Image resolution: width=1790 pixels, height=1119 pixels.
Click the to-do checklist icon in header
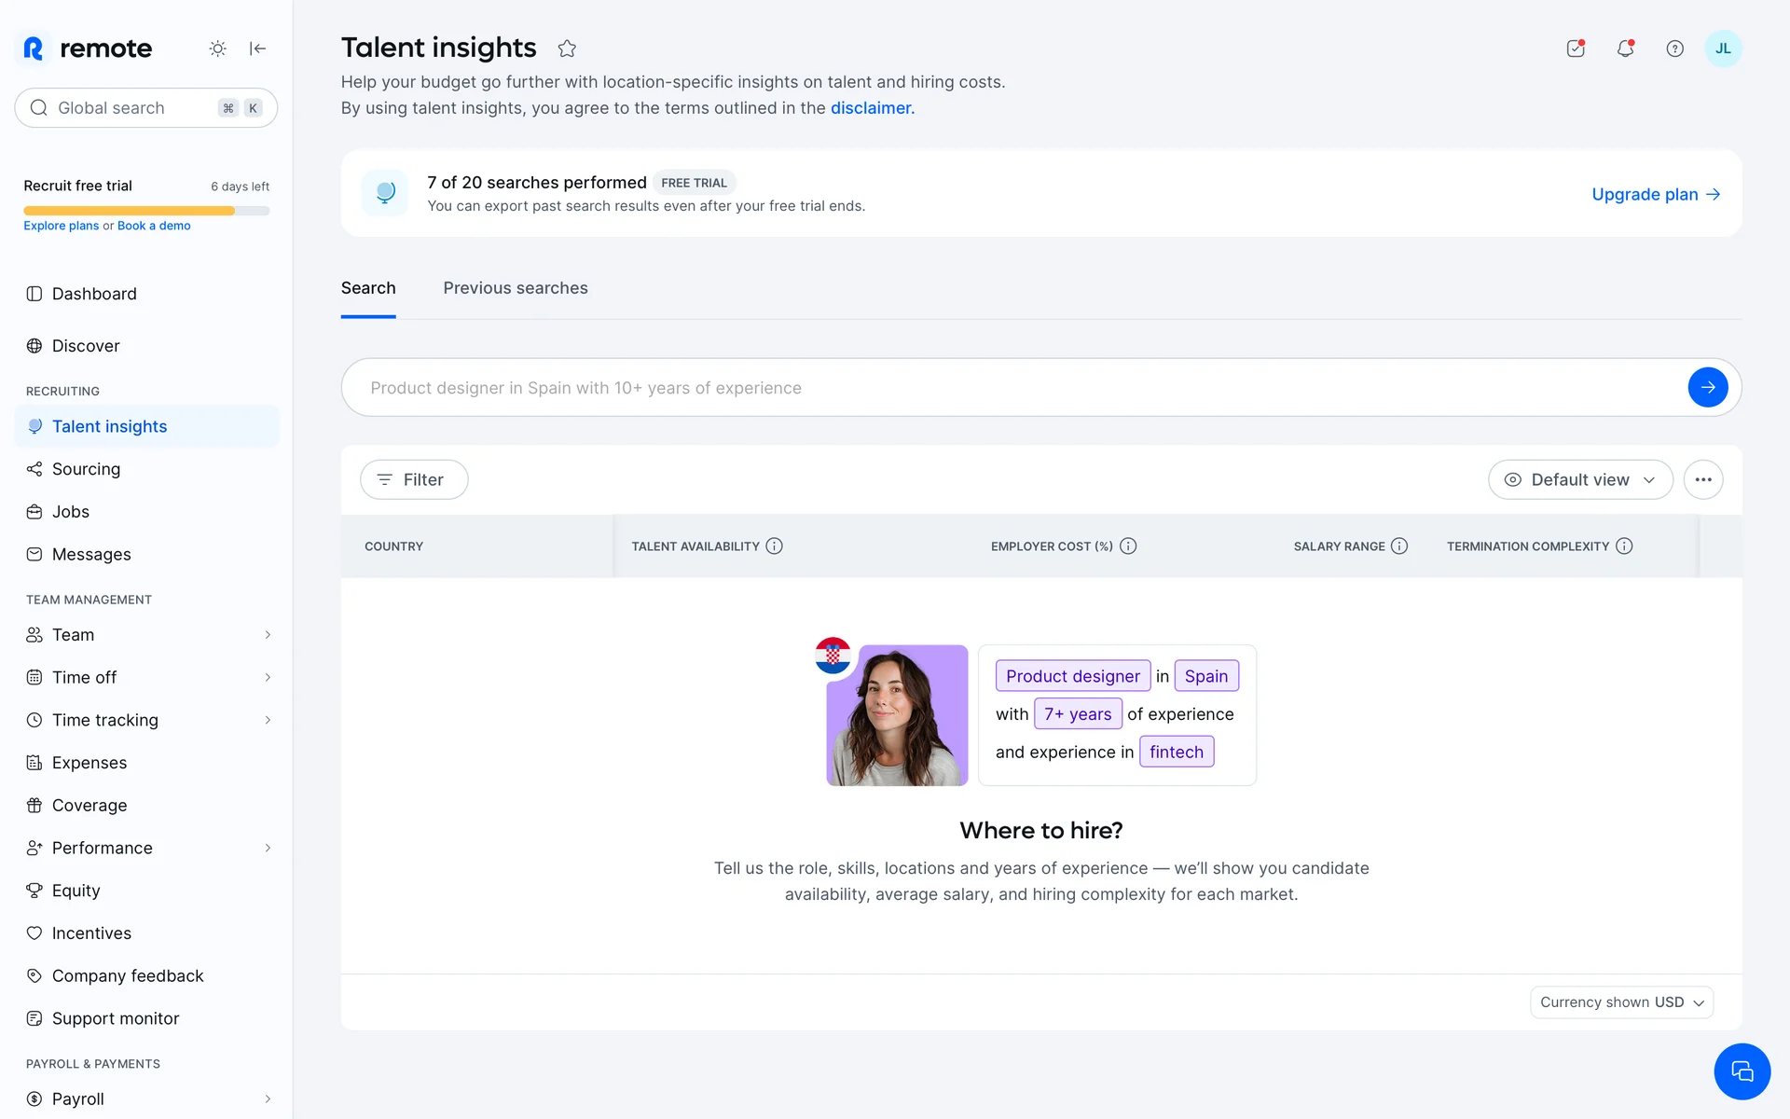coord(1576,48)
